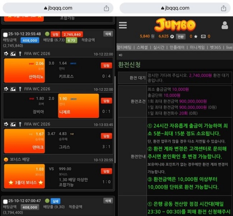
Task: Click the green 6.73 odds badge
Action: coord(71,40)
